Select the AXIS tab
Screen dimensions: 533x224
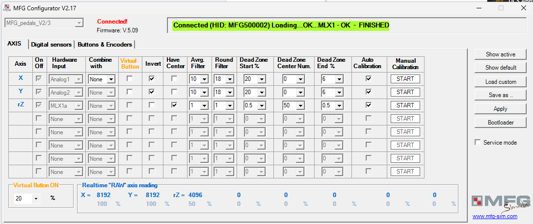pyautogui.click(x=14, y=44)
